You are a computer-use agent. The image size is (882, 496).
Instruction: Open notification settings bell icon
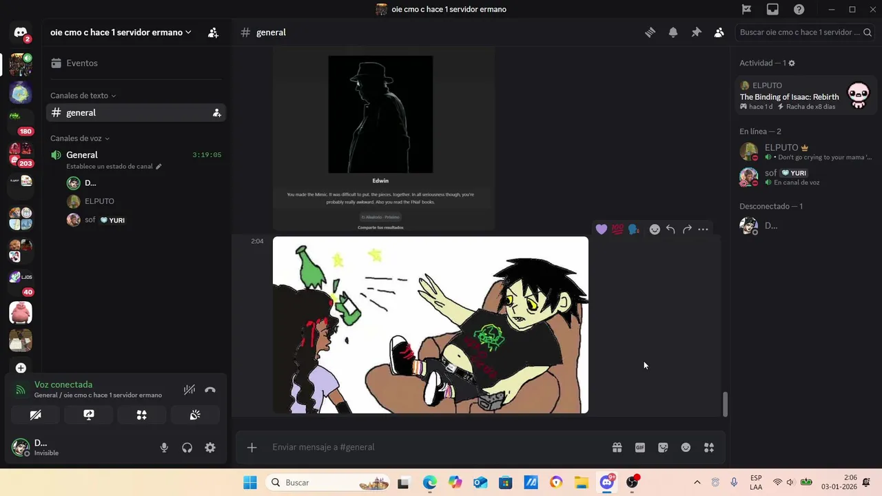point(673,32)
